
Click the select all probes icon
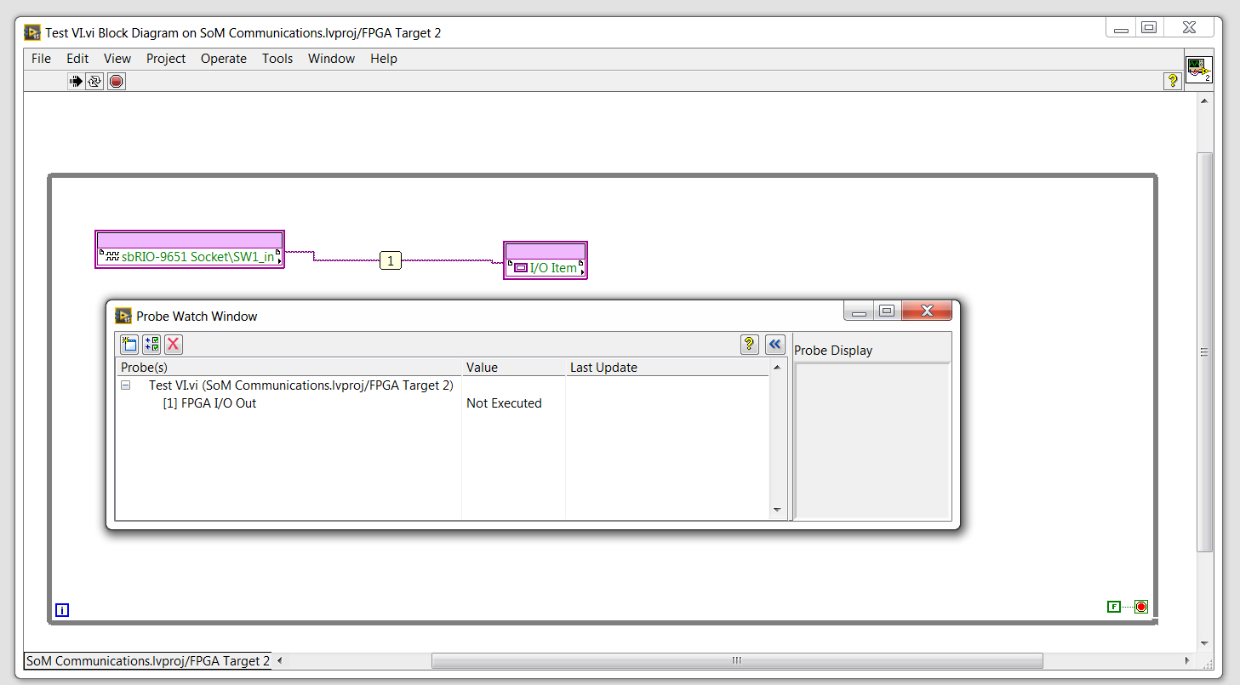(151, 344)
